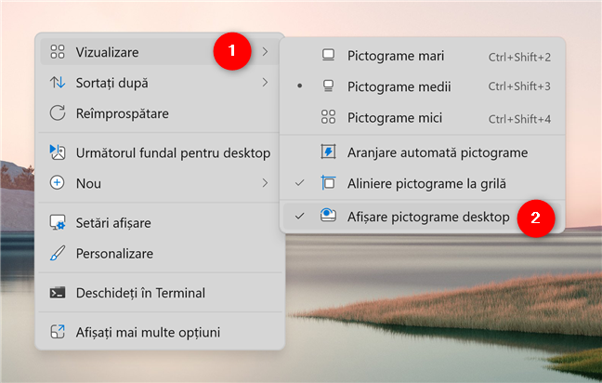
Task: Click the Sortați după arrows icon
Action: (58, 83)
